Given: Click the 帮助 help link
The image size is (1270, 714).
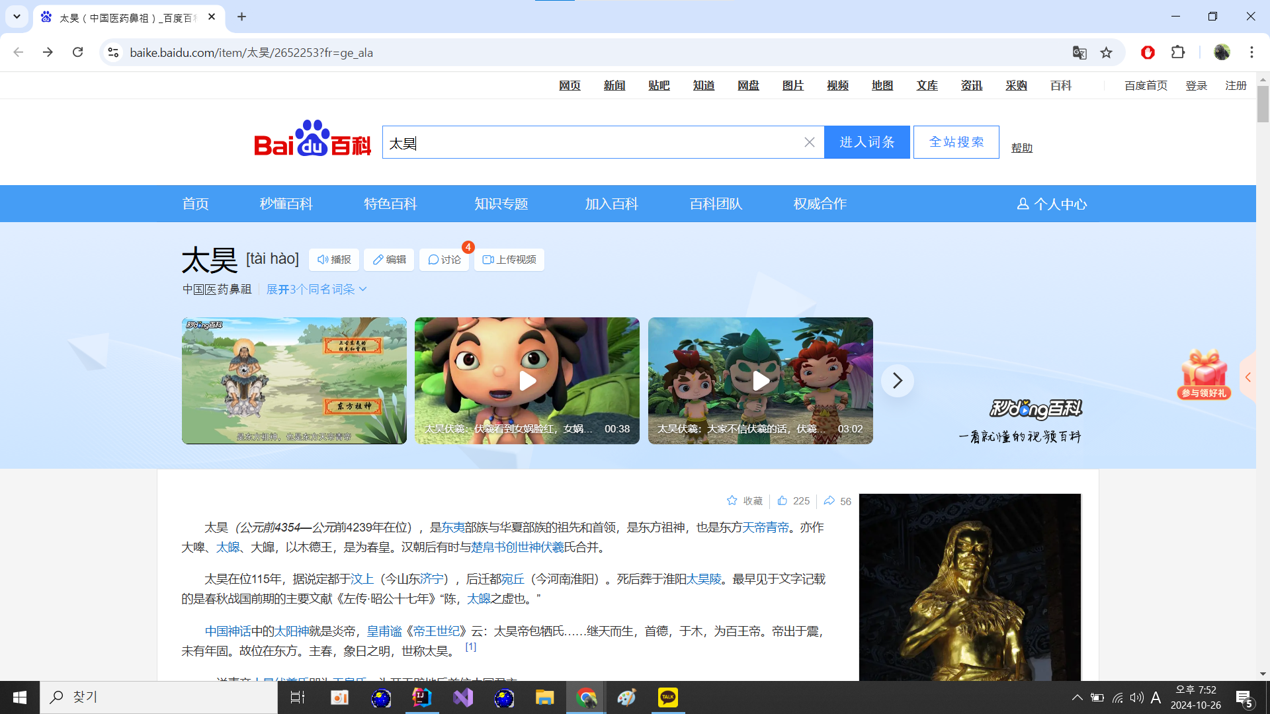Looking at the screenshot, I should (1022, 148).
